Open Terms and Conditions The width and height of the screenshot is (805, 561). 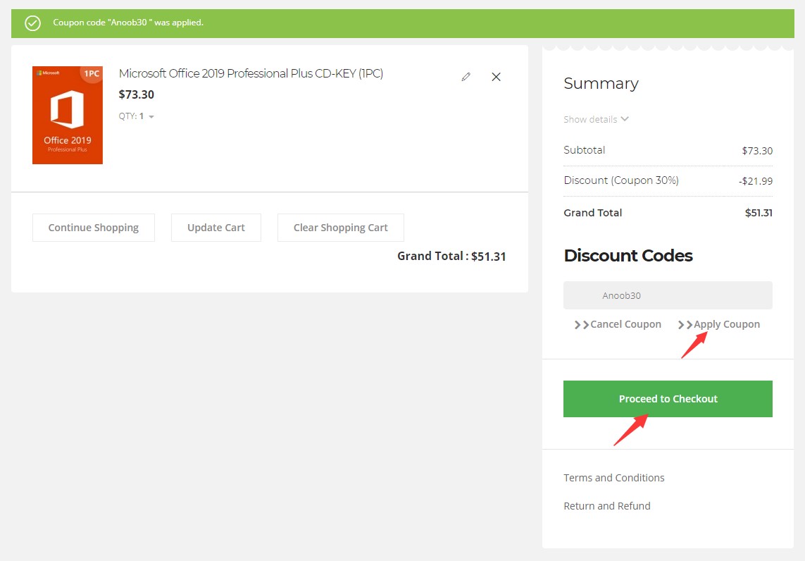(613, 477)
